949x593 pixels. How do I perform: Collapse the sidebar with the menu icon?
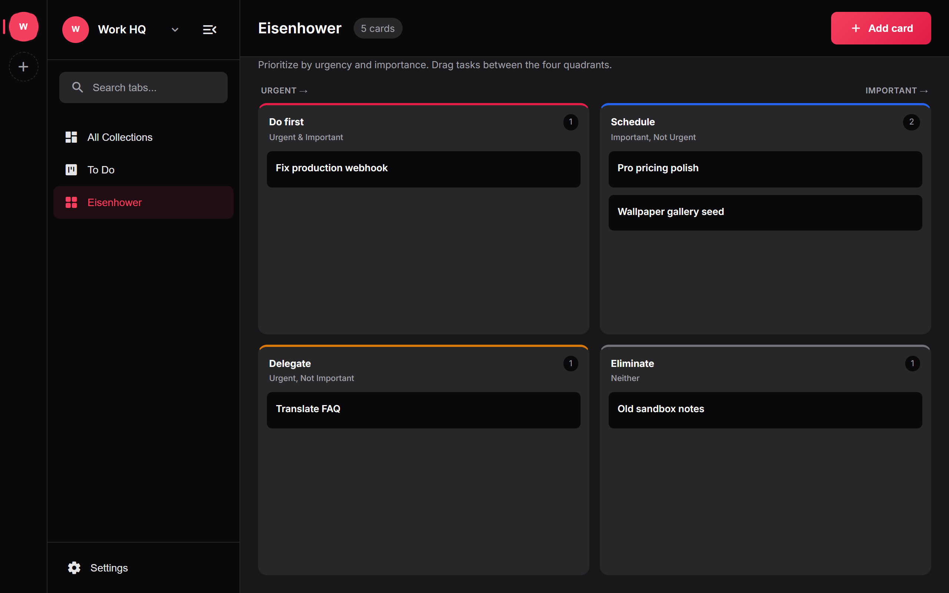click(x=209, y=29)
